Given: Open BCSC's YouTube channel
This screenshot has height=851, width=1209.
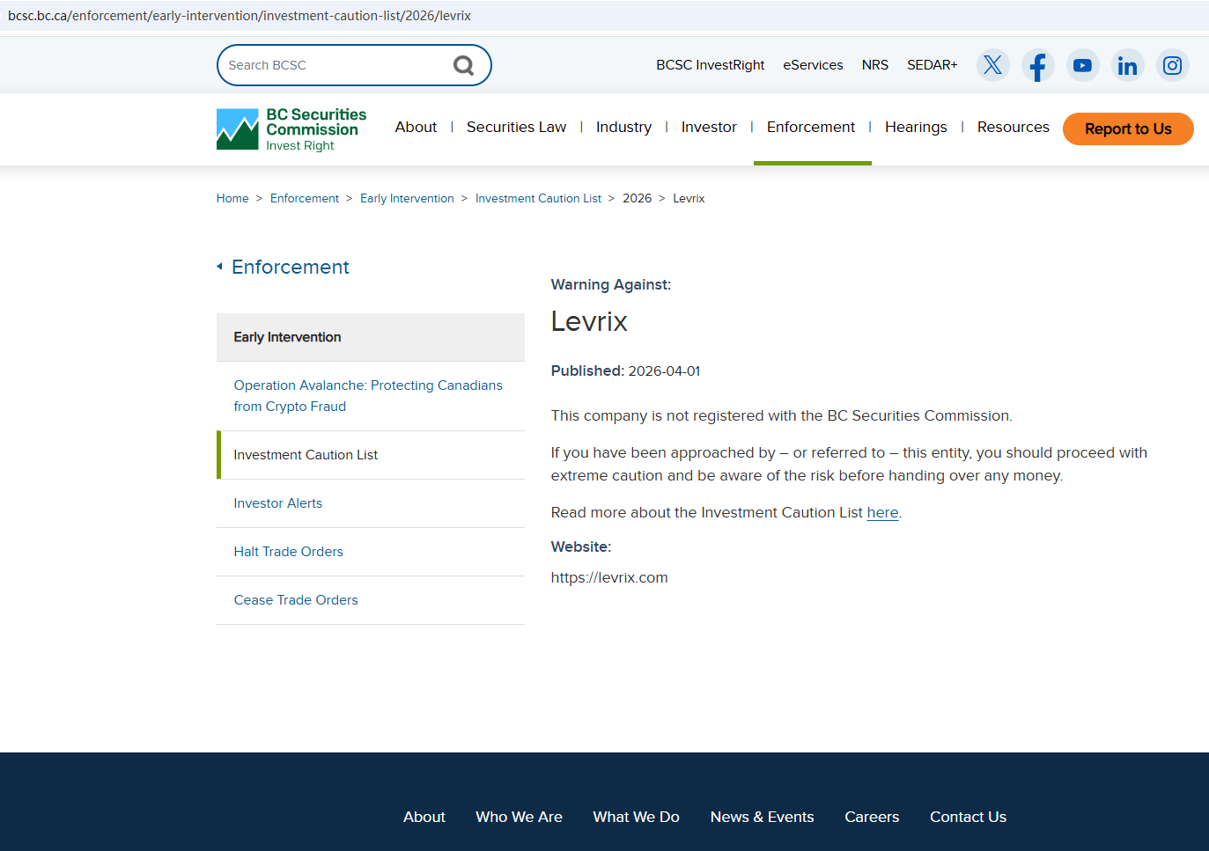Looking at the screenshot, I should [x=1083, y=65].
